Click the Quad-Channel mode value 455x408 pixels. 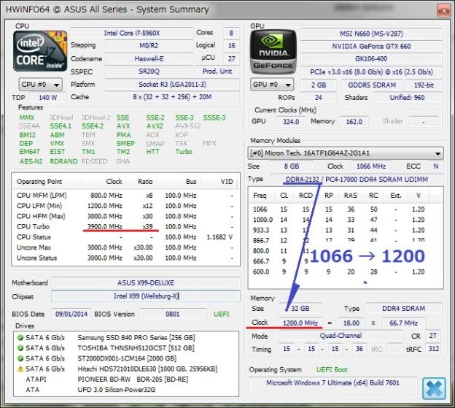coord(341,336)
